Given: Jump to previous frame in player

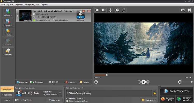Looking at the screenshot, I should [x=139, y=82].
